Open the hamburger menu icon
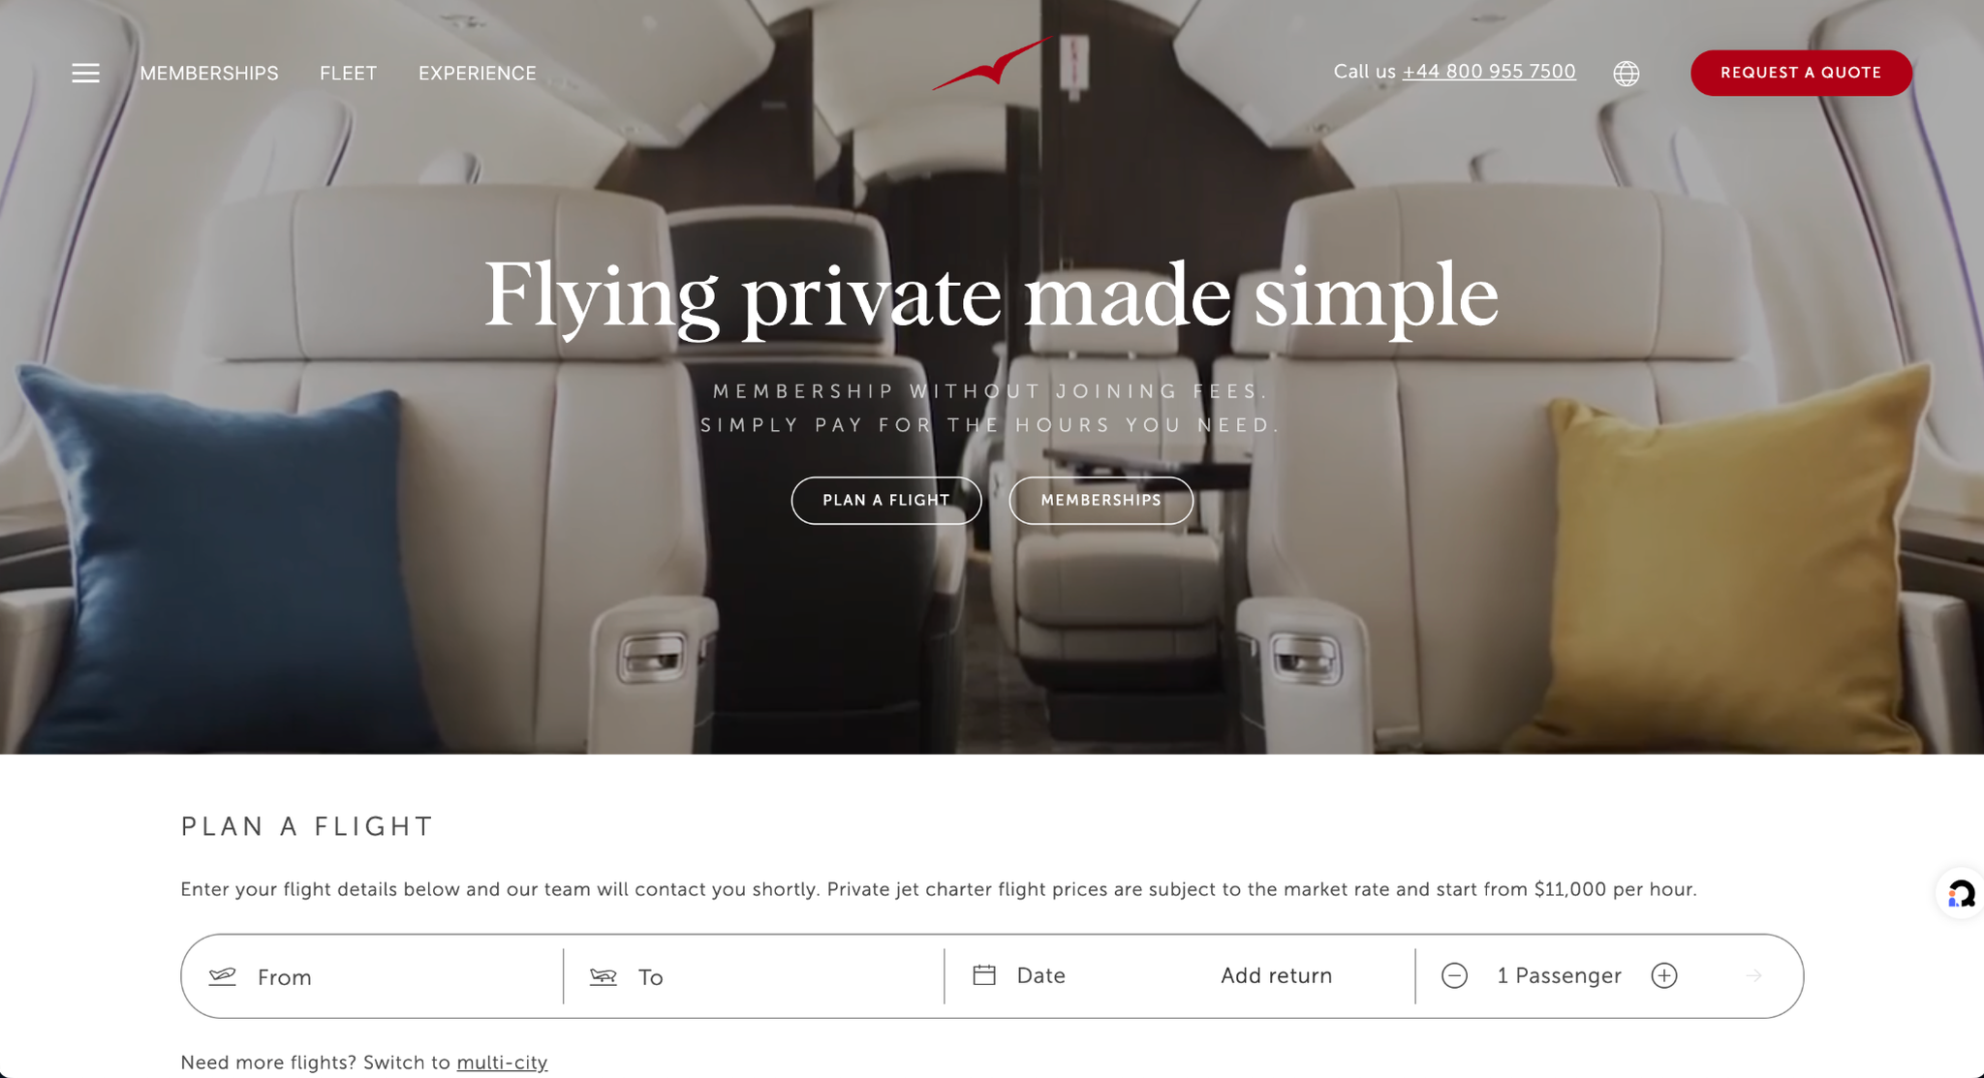The width and height of the screenshot is (1984, 1078). pos(85,73)
